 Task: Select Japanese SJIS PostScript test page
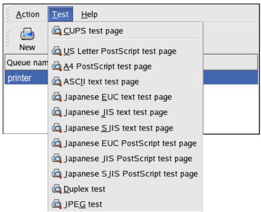pos(125,174)
